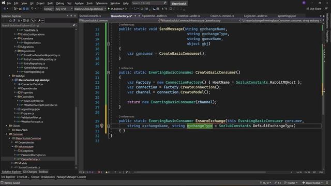Collapse the Controllers folder
The height and width of the screenshot is (186, 331).
15,97
